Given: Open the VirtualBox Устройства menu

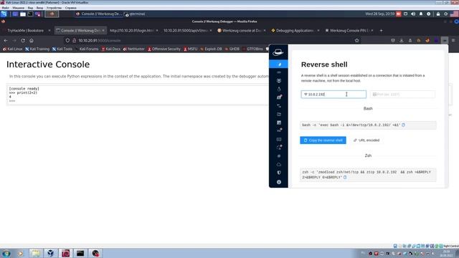Looking at the screenshot, I should 54,8.
